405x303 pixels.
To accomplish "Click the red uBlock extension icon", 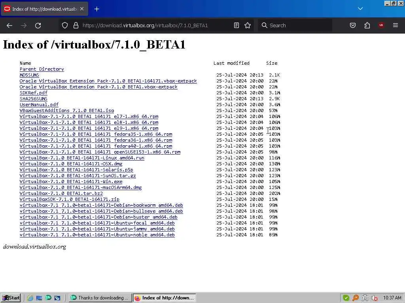I will point(381,25).
